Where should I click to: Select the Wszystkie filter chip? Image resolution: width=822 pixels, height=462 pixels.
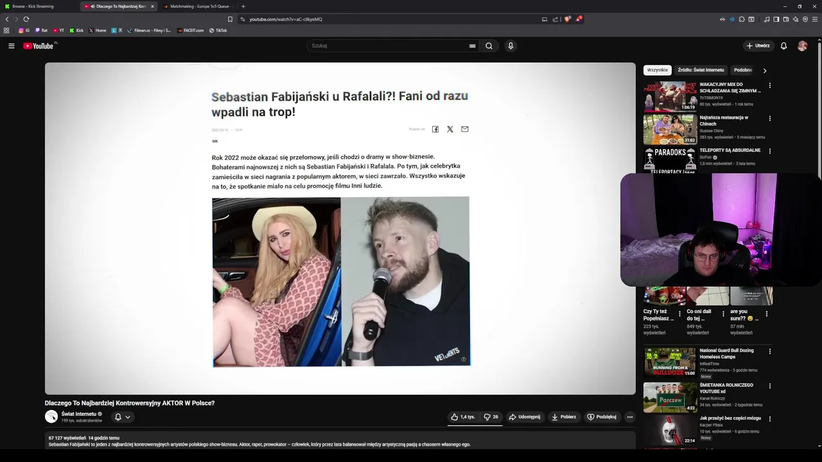click(657, 70)
